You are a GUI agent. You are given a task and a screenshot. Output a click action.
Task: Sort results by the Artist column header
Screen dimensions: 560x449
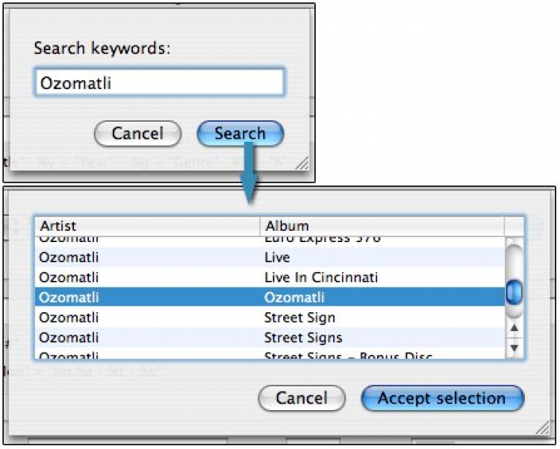point(147,226)
